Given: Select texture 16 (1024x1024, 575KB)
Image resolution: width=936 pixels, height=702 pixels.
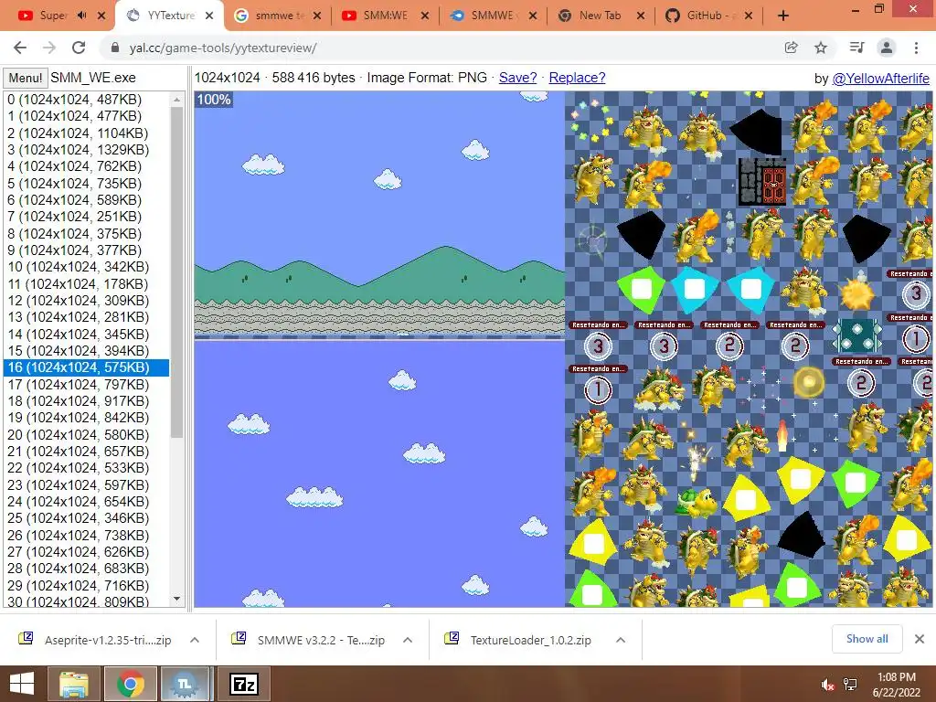Looking at the screenshot, I should point(87,367).
